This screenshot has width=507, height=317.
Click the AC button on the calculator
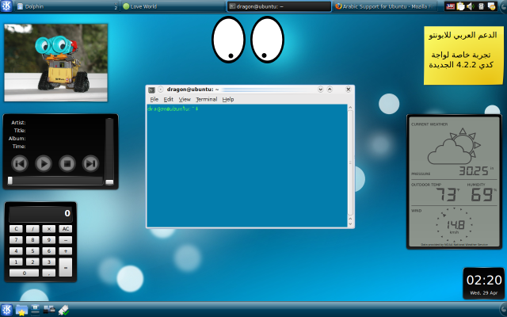coord(65,229)
